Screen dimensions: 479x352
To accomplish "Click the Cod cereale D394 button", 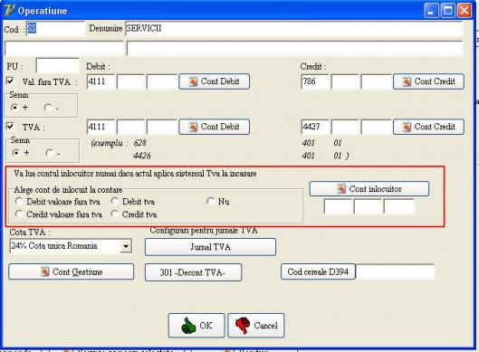I will click(x=318, y=271).
